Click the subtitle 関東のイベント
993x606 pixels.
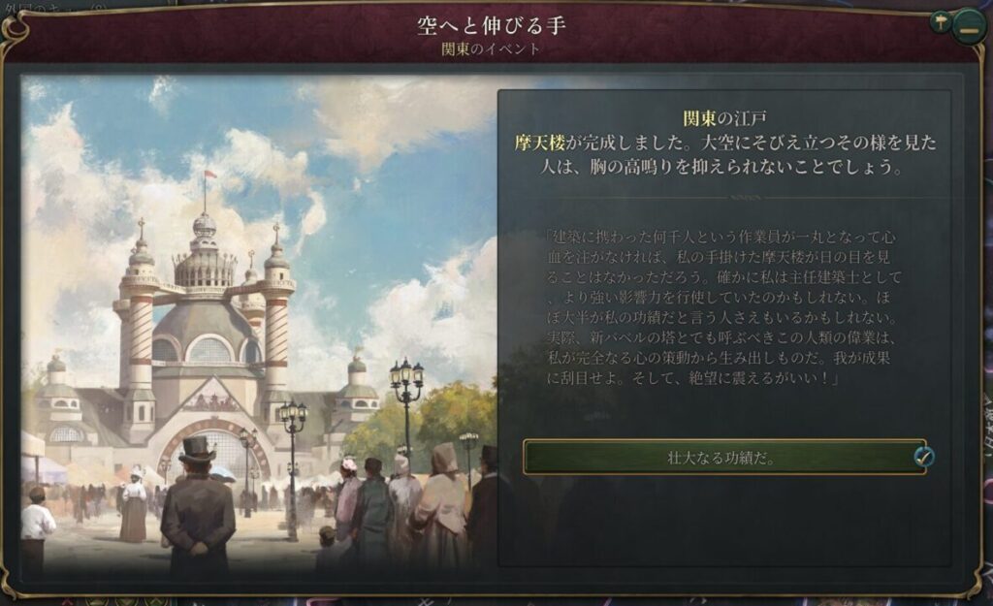tap(491, 48)
